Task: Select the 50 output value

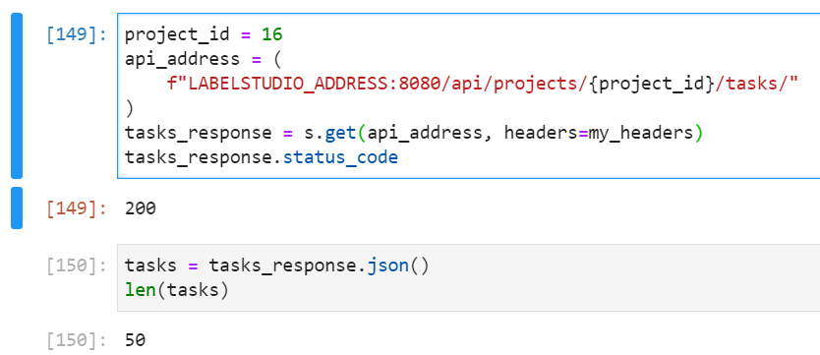Action: tap(135, 341)
